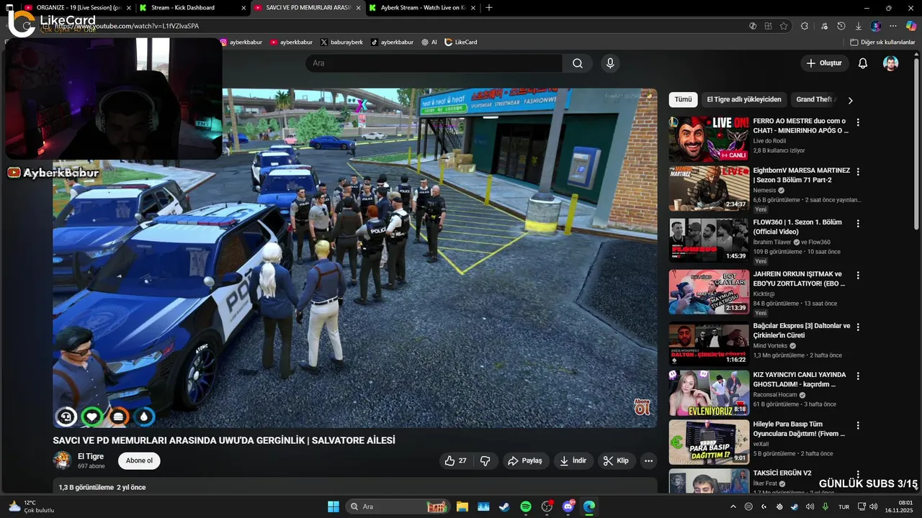Click the YouTube search Ara field
Viewport: 922px width, 518px height.
point(434,63)
